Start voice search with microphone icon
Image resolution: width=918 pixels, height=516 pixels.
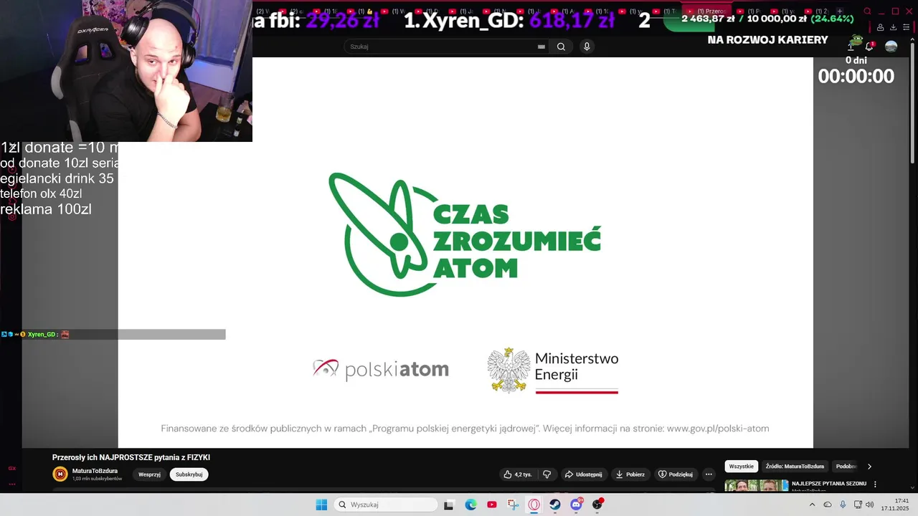(587, 47)
